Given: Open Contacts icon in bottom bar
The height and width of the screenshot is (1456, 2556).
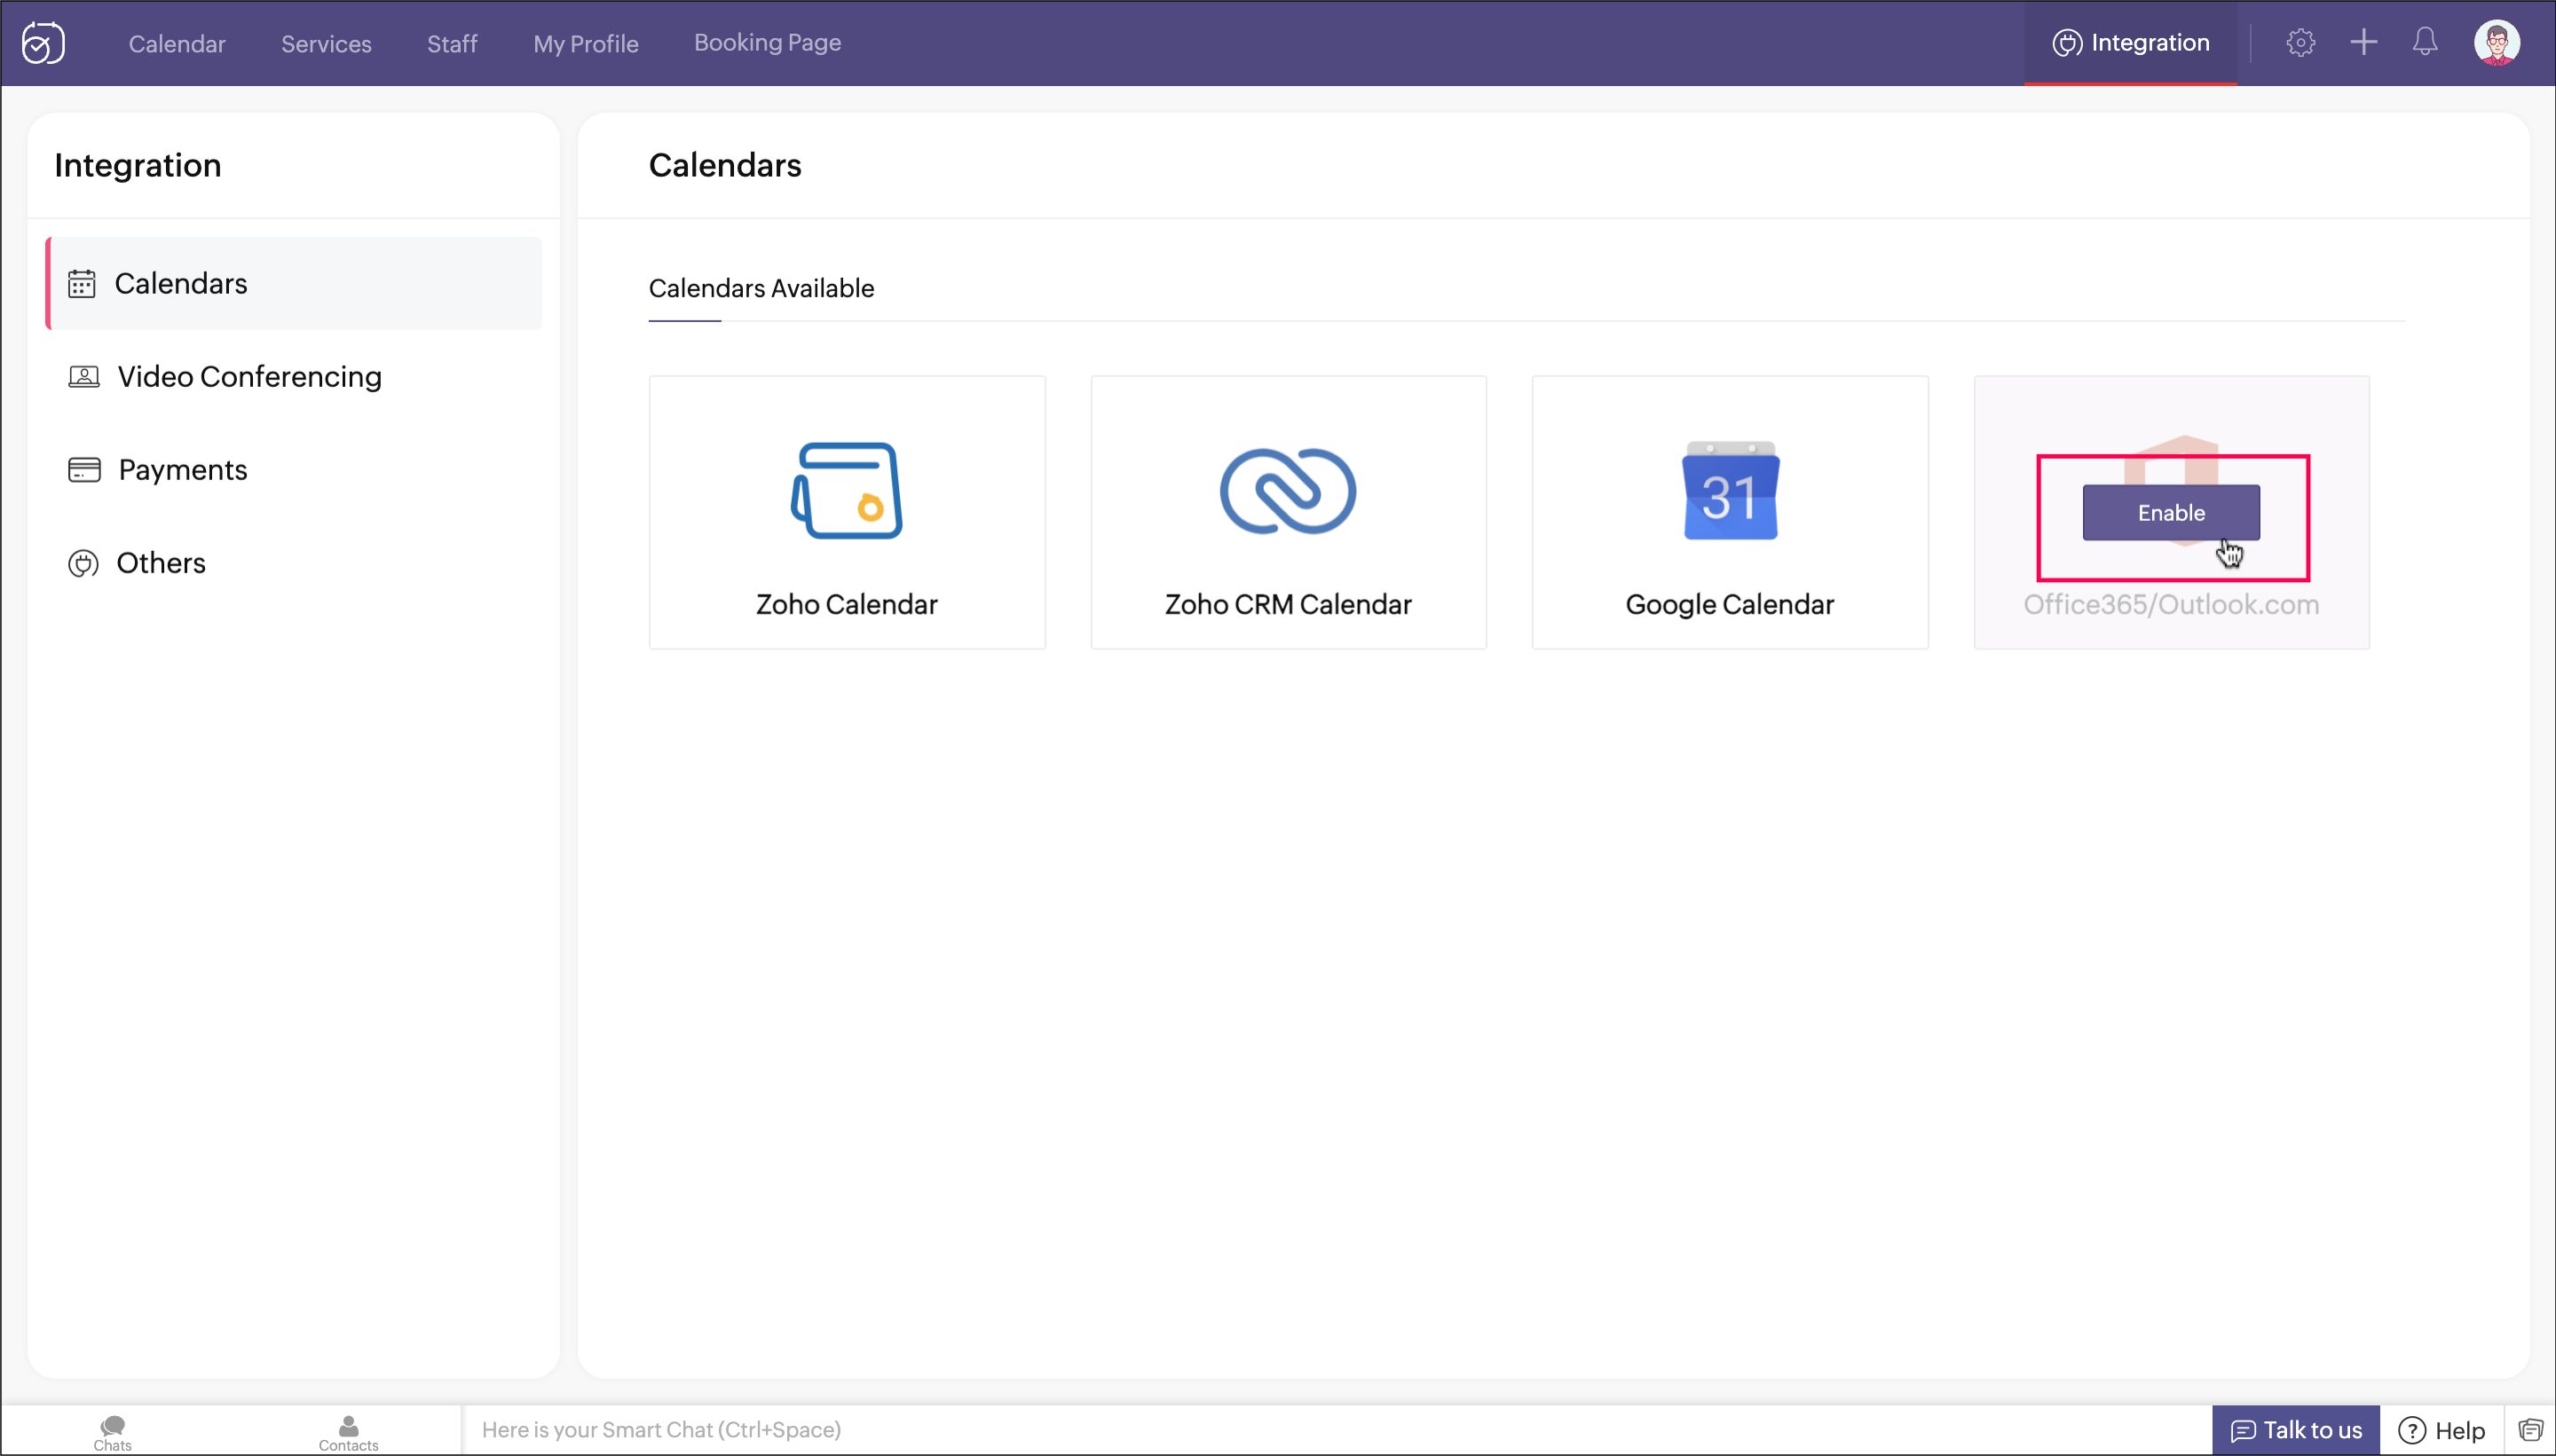Looking at the screenshot, I should (x=348, y=1431).
